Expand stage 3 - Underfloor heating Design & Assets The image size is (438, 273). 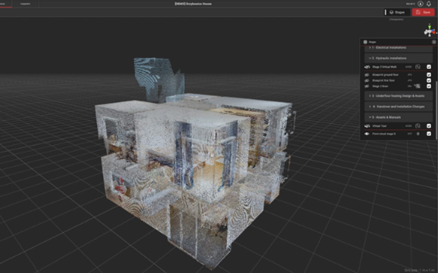pos(398,96)
